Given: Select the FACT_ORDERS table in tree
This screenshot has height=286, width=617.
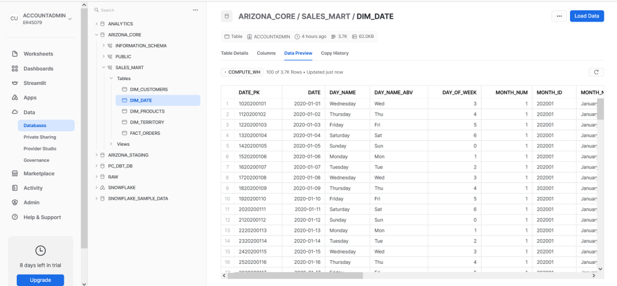Looking at the screenshot, I should (x=145, y=133).
